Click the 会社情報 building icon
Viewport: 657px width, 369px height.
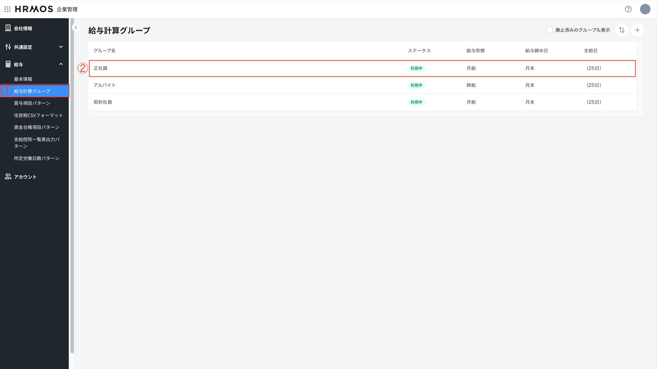[x=8, y=28]
